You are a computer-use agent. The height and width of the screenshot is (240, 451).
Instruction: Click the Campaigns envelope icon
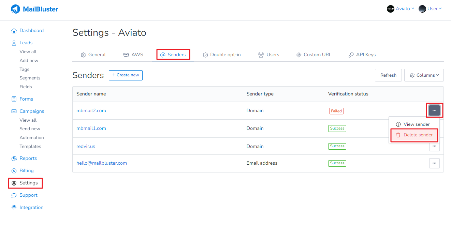click(14, 111)
